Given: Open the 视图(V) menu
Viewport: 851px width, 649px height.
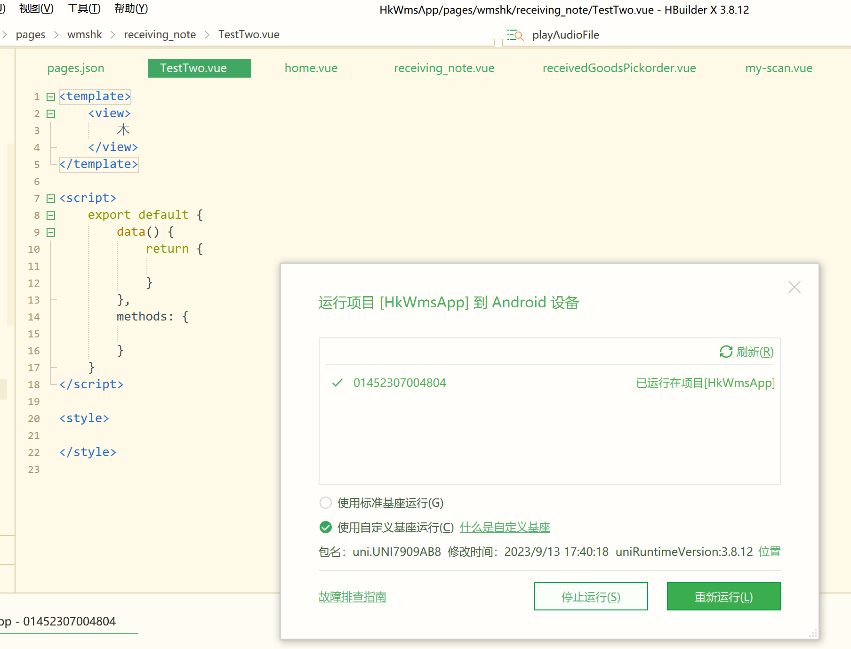Looking at the screenshot, I should 36,8.
